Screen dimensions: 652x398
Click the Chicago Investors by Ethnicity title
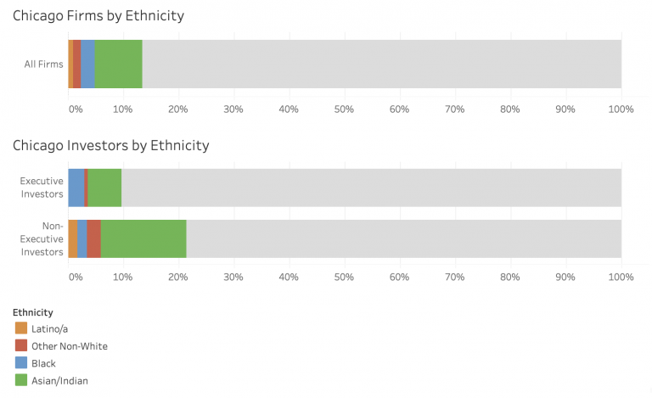(111, 146)
